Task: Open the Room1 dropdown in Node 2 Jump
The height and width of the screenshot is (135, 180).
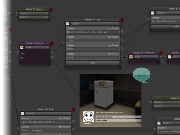Action: [34, 14]
